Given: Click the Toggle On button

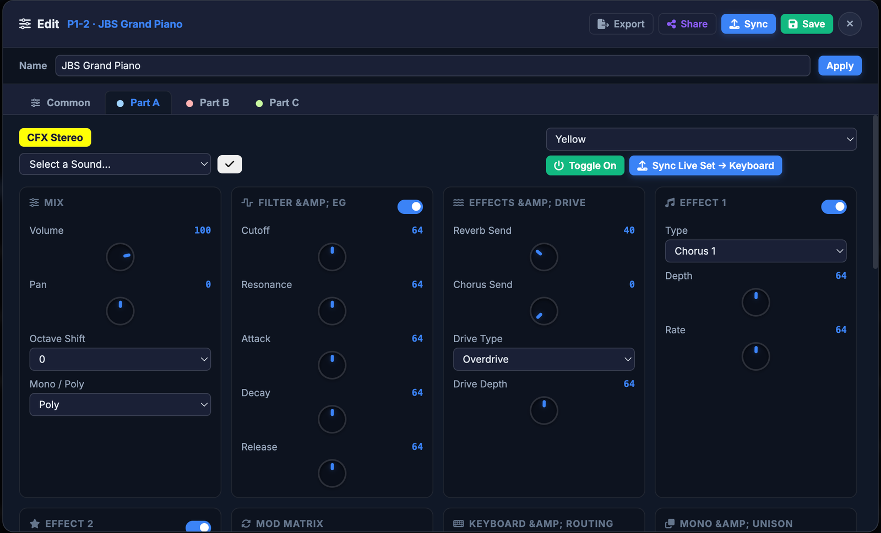Looking at the screenshot, I should (x=585, y=166).
